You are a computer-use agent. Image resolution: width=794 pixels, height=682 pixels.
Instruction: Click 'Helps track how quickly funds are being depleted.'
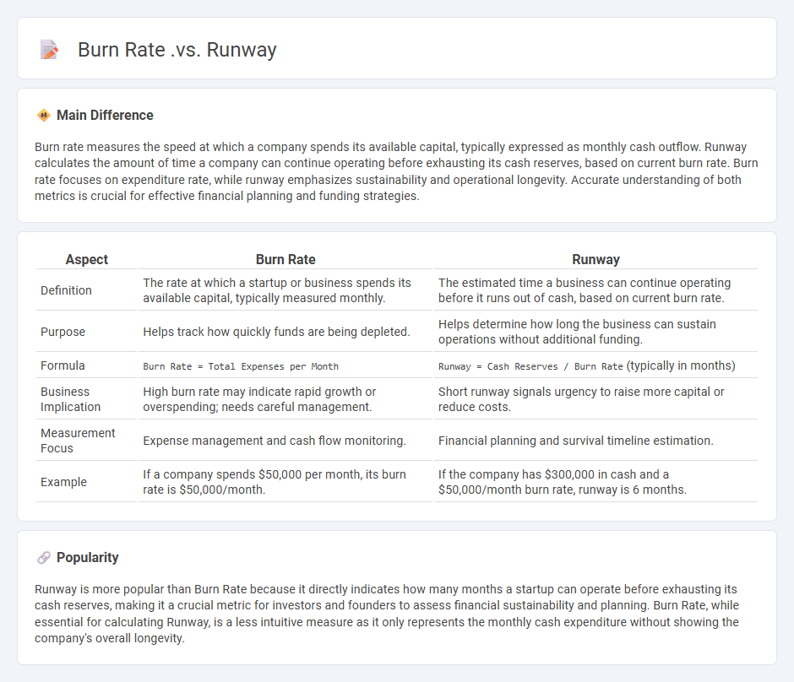(x=276, y=332)
